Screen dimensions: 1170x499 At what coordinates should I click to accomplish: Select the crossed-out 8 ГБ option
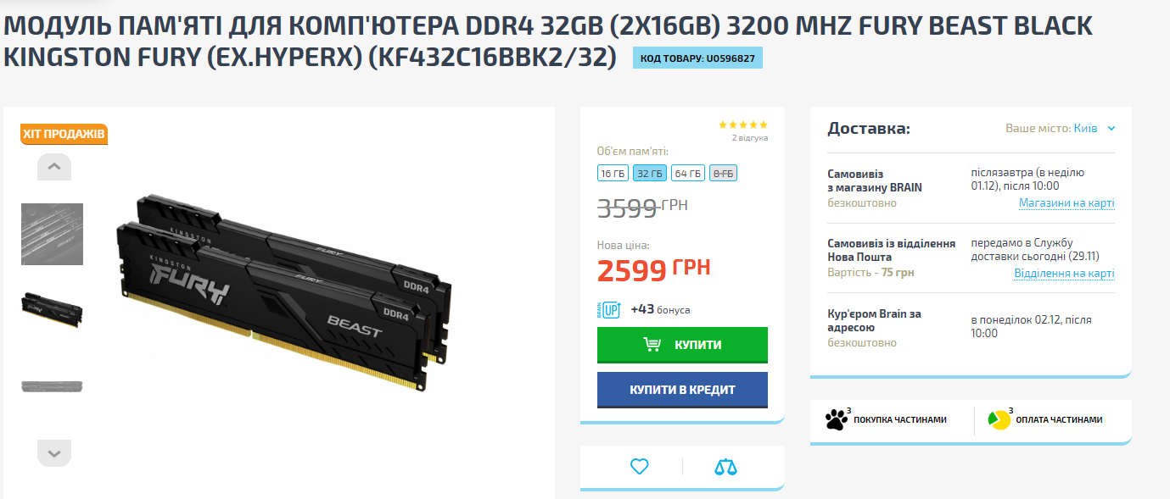pyautogui.click(x=724, y=173)
